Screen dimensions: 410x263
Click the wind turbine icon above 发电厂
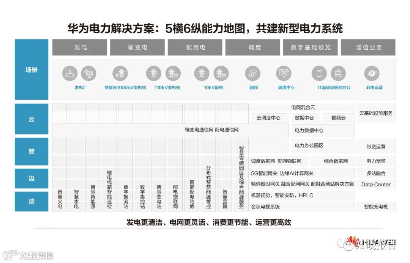click(70, 73)
